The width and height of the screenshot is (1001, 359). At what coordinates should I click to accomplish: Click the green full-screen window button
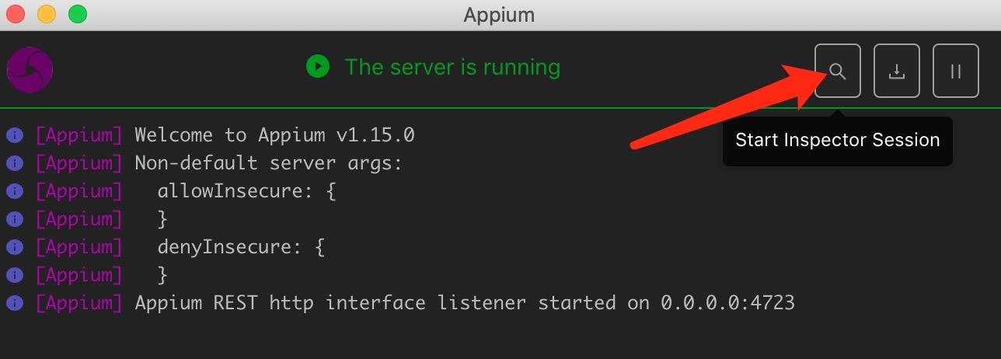pos(78,14)
